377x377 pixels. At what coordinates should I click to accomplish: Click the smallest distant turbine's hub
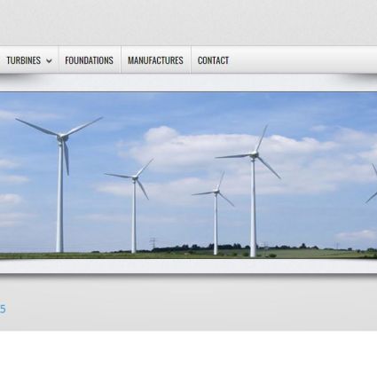(216, 192)
